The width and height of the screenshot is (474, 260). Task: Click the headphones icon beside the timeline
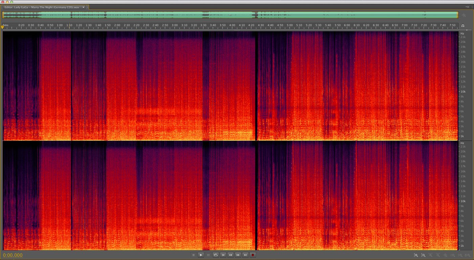(x=463, y=26)
